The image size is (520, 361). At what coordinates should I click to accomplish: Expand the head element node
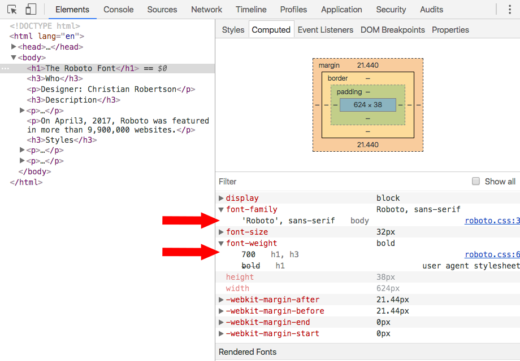tap(14, 47)
